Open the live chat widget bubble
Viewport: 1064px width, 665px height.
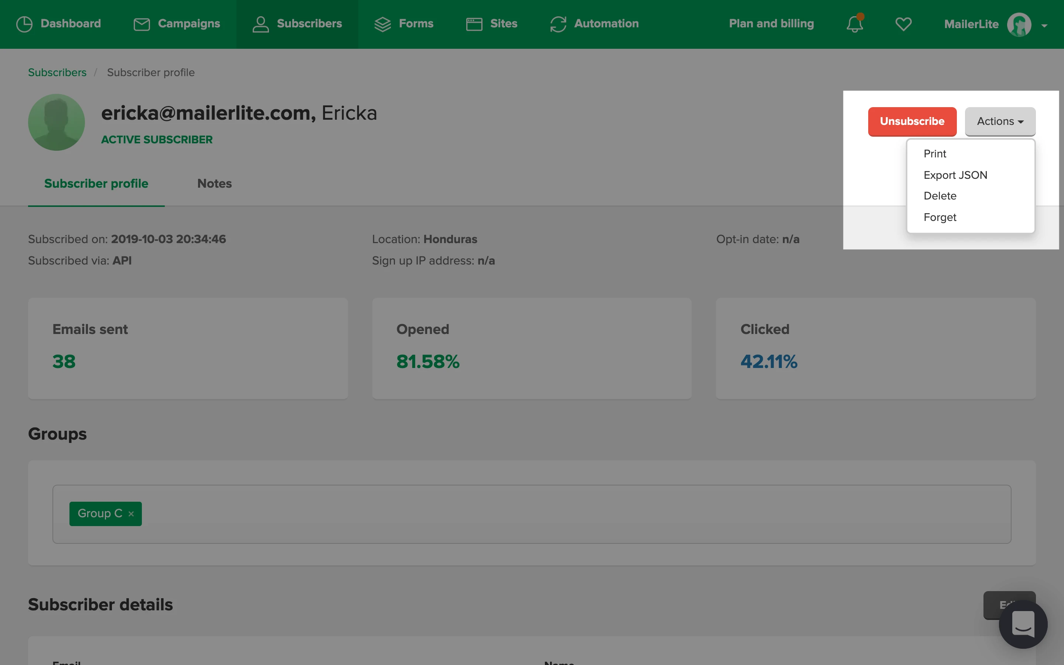click(1023, 624)
